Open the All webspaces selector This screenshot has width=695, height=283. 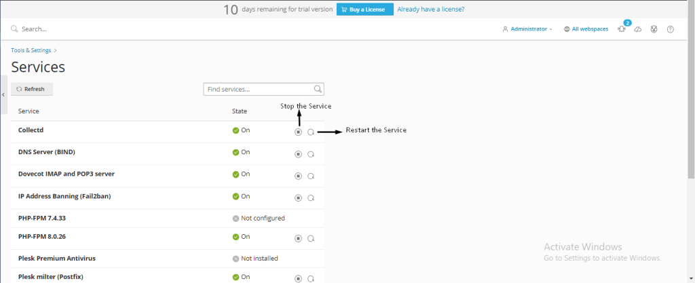tap(586, 29)
